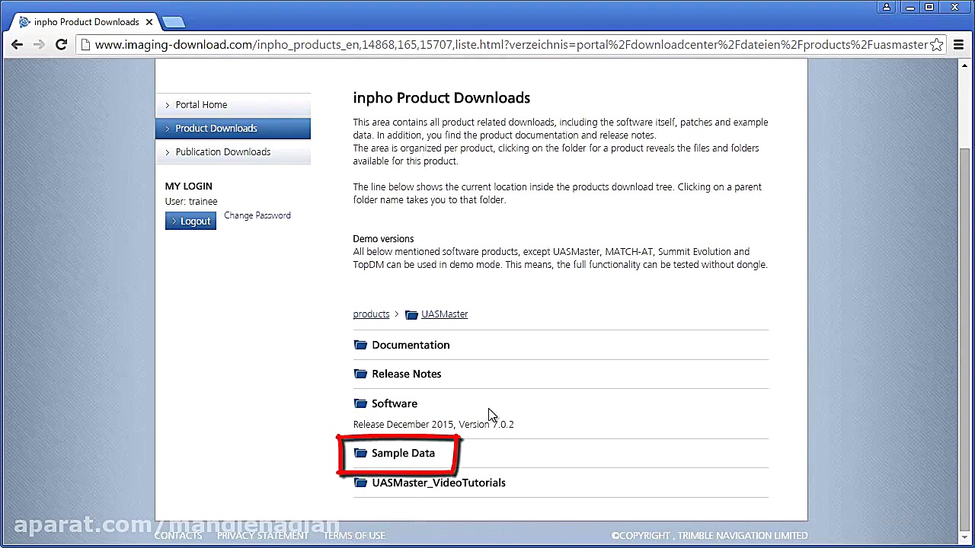
Task: Reload the page
Action: [62, 44]
